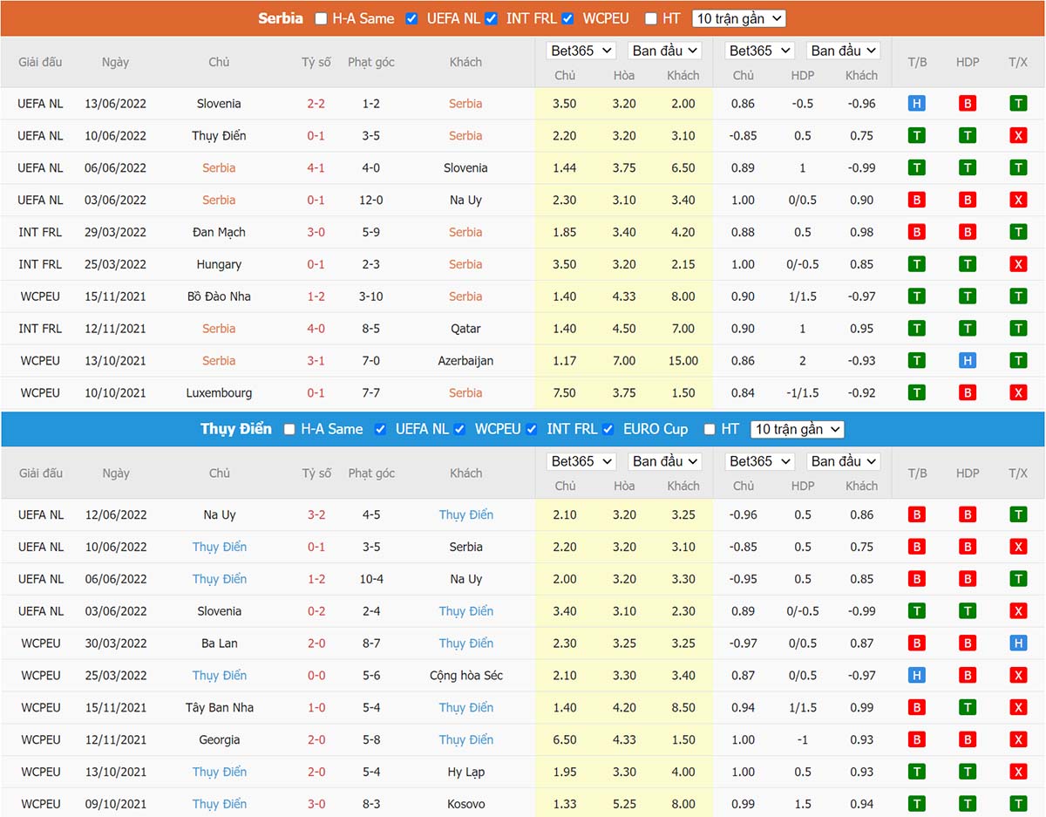Toggle the HT checkbox in the Serbia header
This screenshot has width=1046, height=817.
(x=650, y=18)
